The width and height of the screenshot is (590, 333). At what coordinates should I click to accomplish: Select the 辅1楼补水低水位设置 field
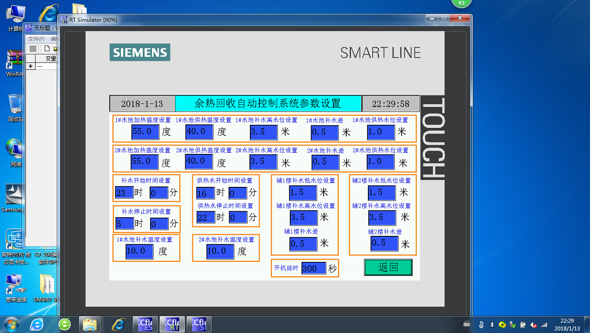click(x=303, y=193)
